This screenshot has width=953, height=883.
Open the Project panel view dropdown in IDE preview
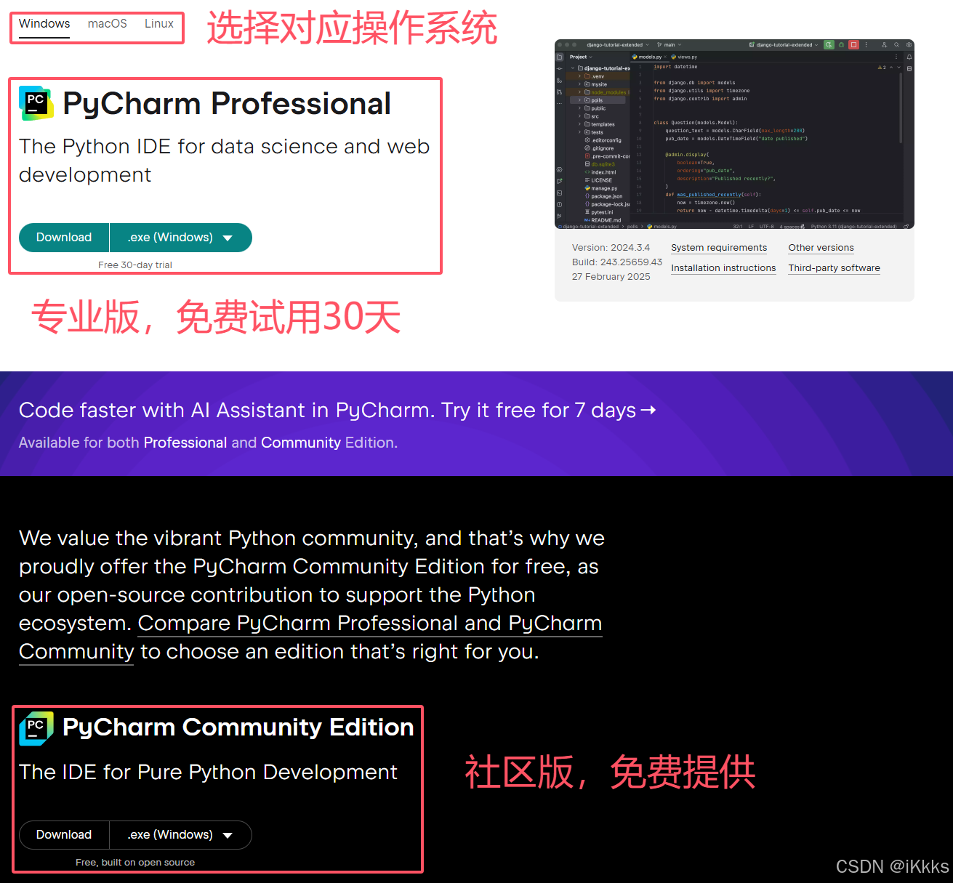581,57
